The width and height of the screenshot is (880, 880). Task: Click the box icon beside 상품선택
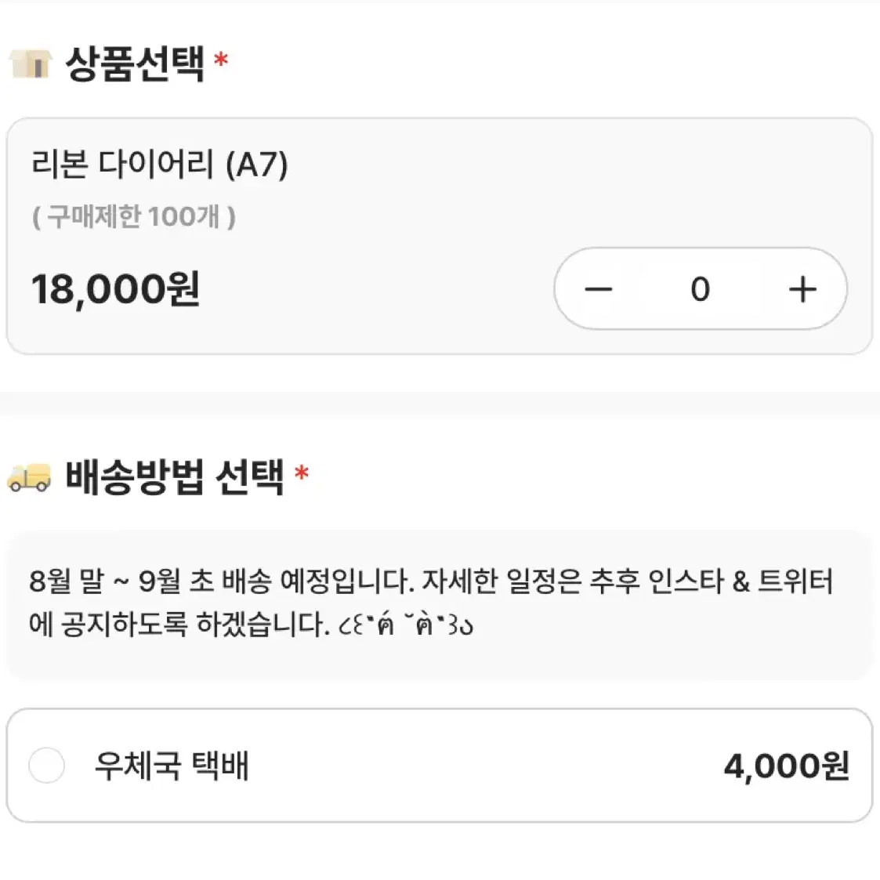[x=31, y=63]
